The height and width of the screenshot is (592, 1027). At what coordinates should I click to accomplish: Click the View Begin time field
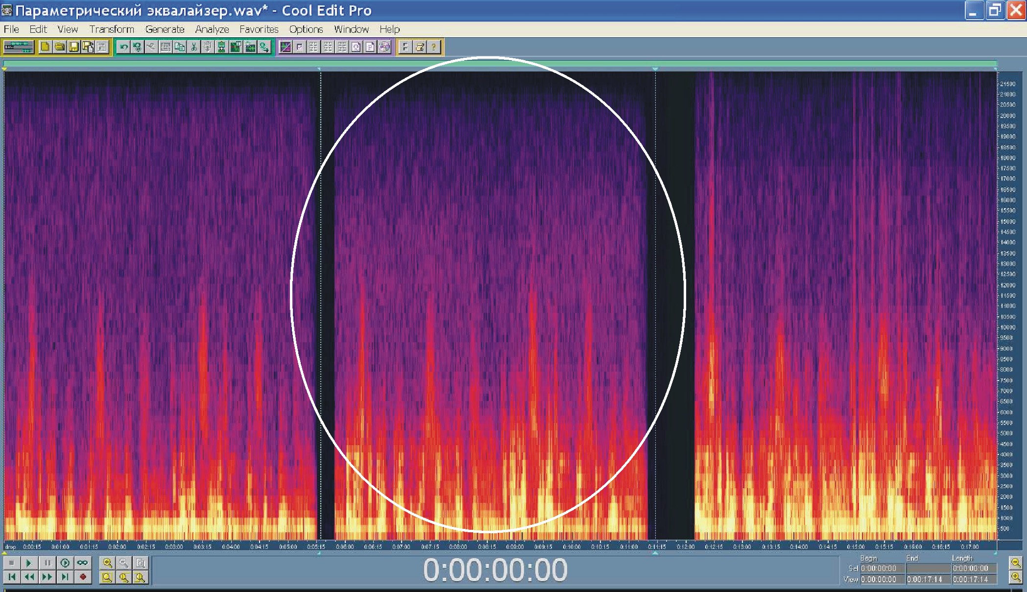pos(883,579)
